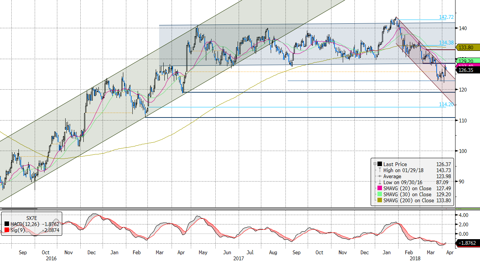Click the 0.00 MACD axis label

click(x=464, y=234)
